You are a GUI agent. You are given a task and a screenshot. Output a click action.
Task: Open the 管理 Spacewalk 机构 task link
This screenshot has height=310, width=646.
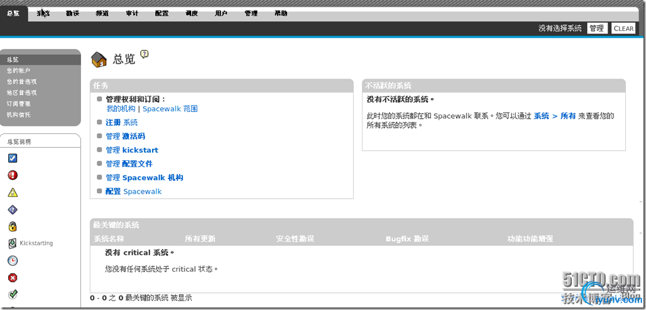pos(144,178)
